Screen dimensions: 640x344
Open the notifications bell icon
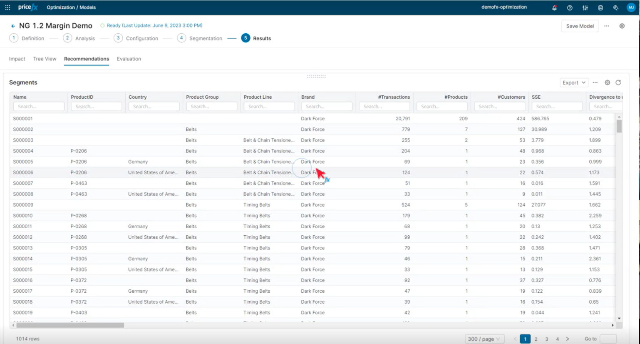[554, 7]
